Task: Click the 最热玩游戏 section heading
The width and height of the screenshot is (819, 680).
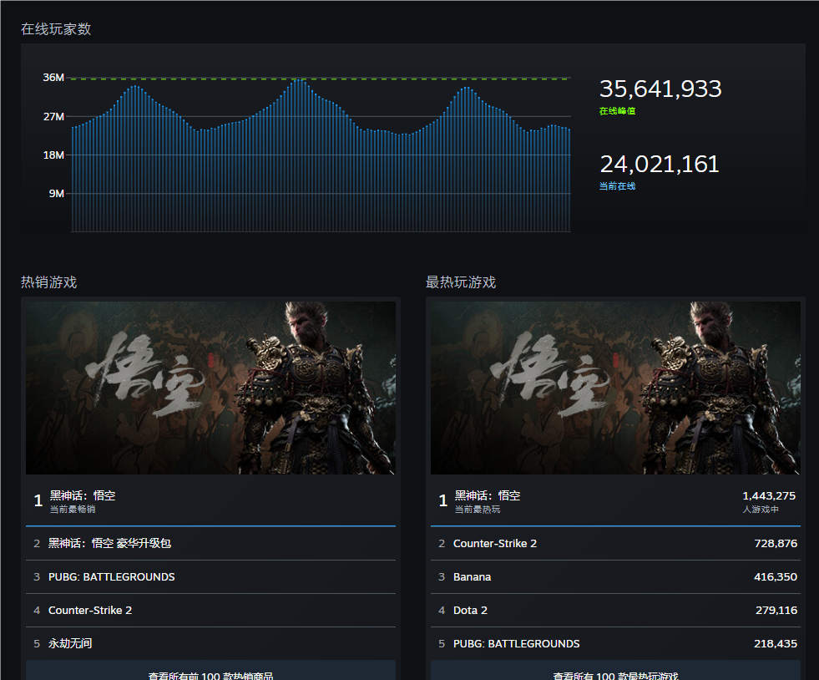Action: (461, 282)
